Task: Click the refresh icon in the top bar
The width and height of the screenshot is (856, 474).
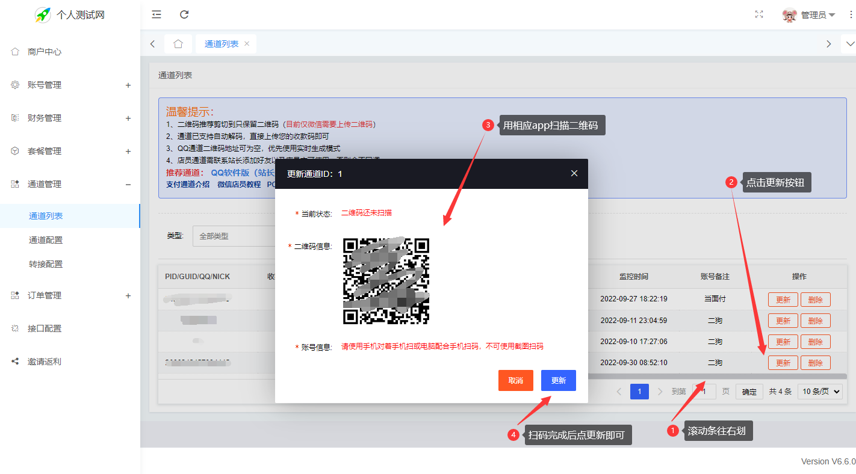Action: (185, 14)
